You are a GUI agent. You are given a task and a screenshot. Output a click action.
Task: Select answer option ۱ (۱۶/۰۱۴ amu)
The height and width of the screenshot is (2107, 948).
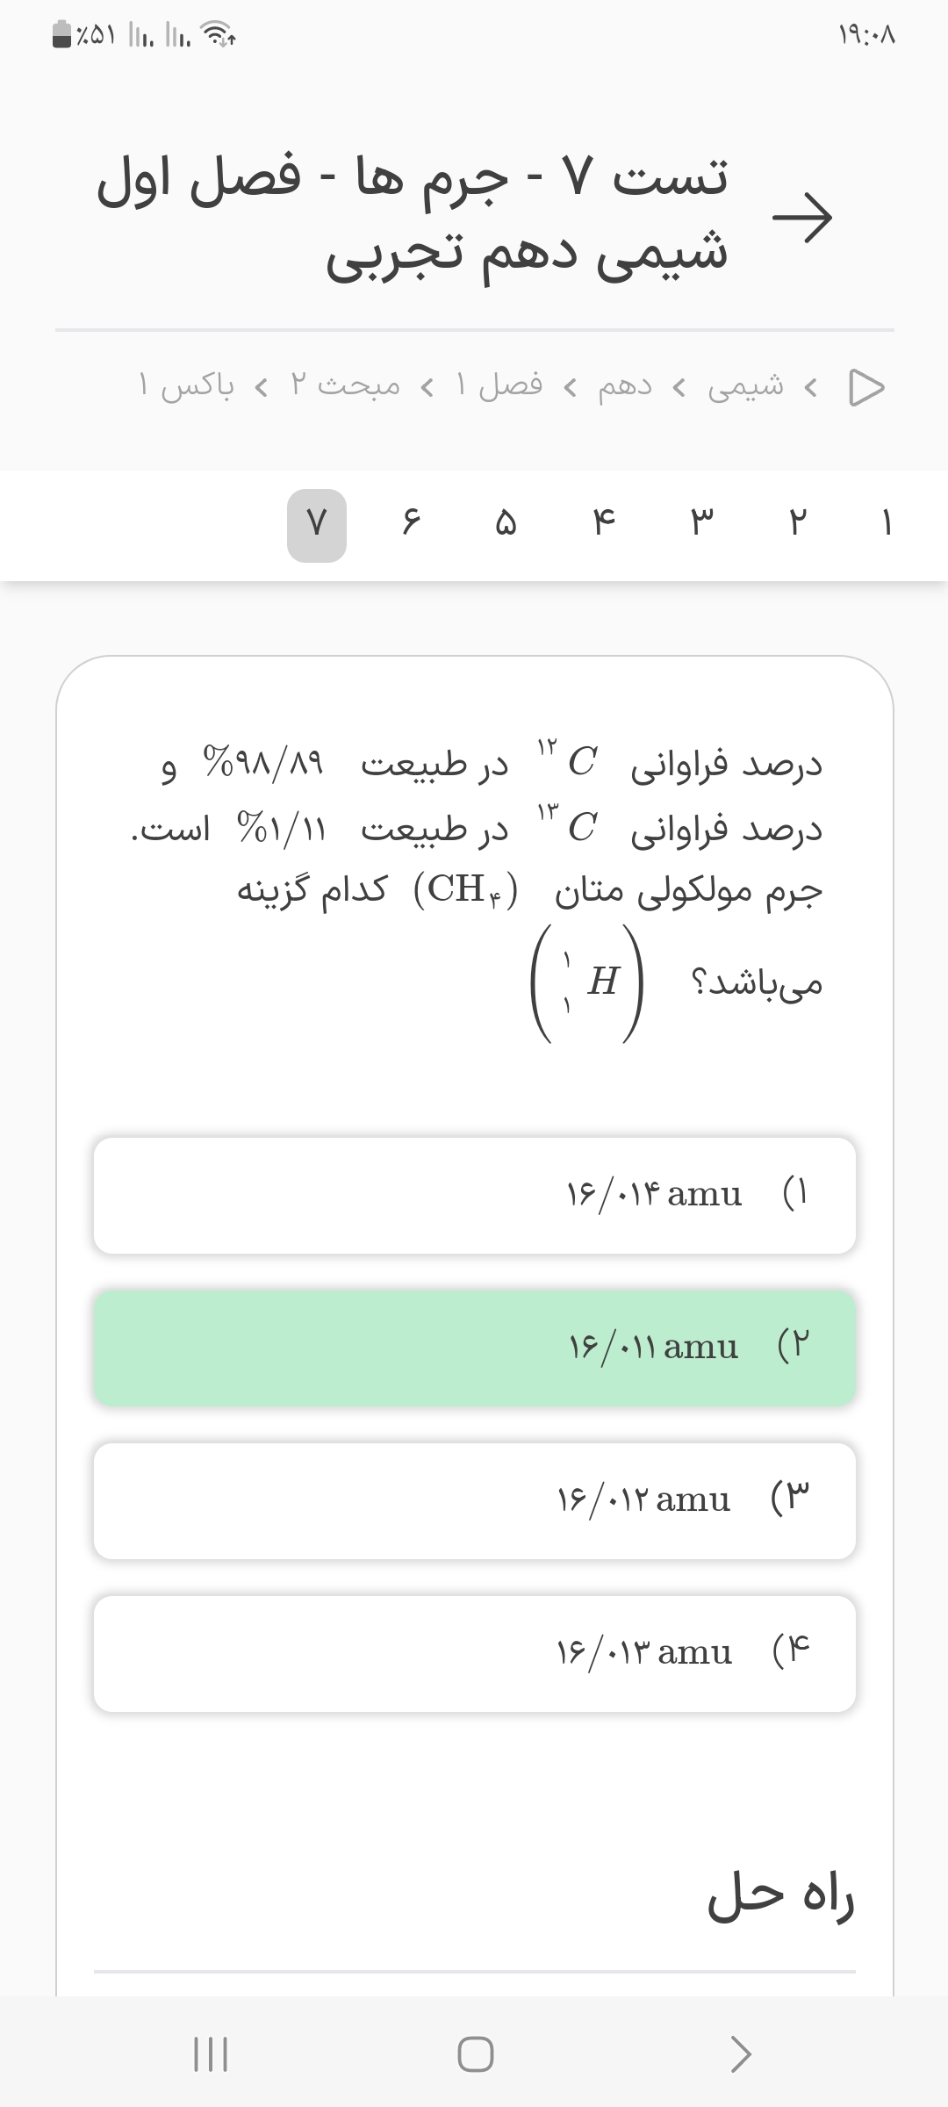(474, 1195)
